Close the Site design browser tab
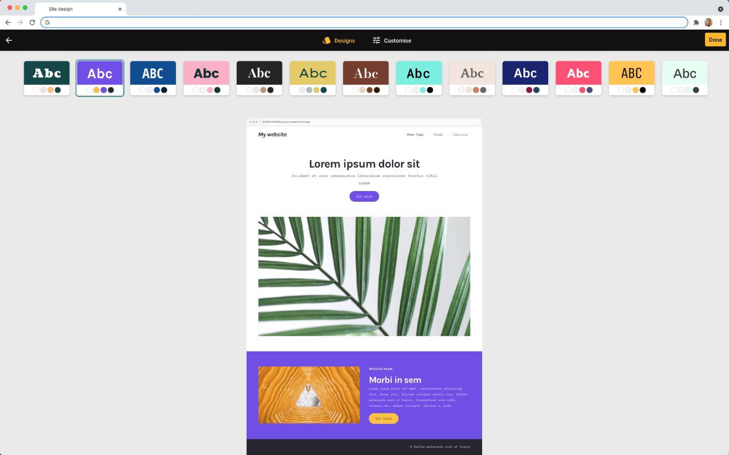The image size is (729, 455). 120,9
